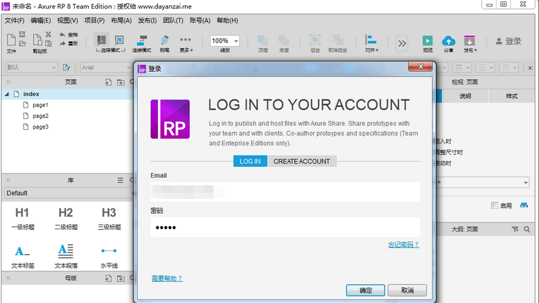
Task: Click the 忘记密码? forgot password link
Action: coord(403,245)
